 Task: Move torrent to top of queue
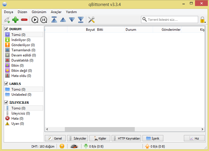tap(54, 20)
